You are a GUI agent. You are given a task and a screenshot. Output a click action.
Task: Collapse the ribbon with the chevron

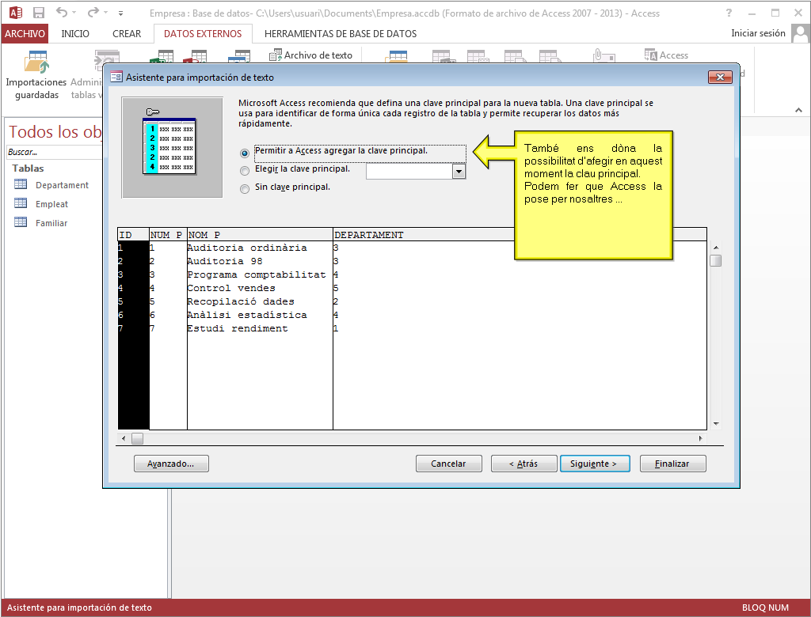[798, 109]
